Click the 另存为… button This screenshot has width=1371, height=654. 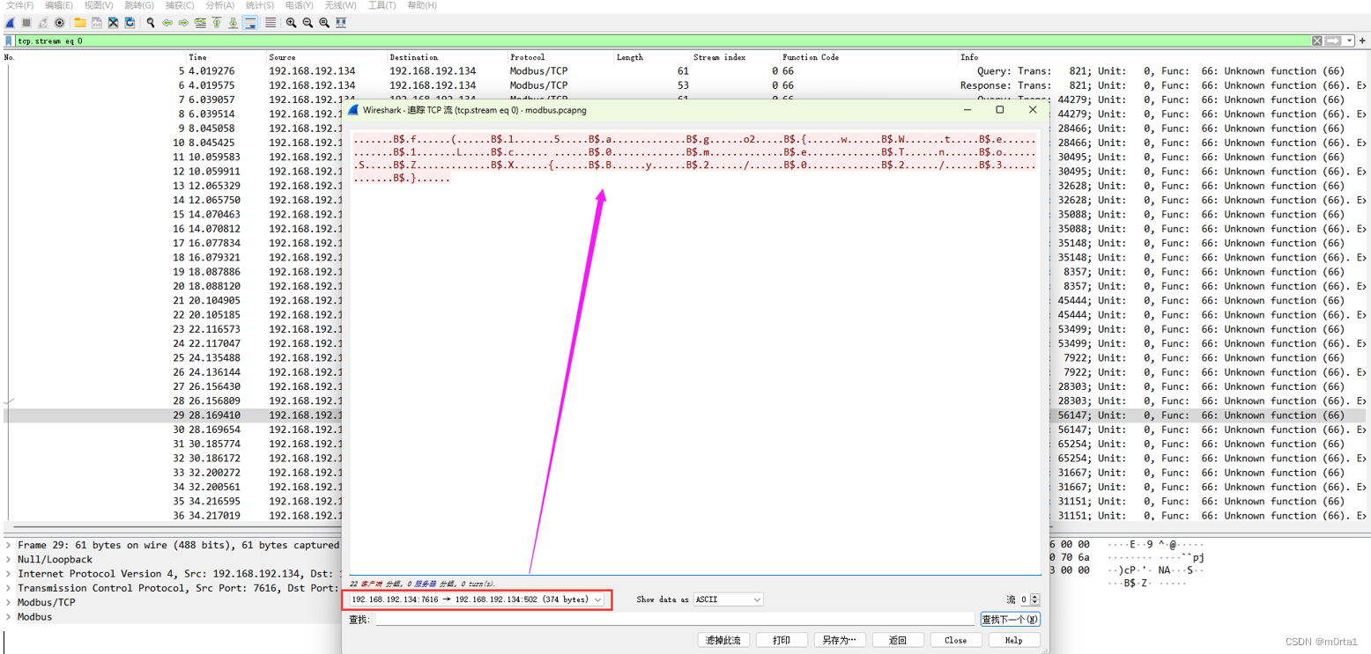(x=839, y=640)
